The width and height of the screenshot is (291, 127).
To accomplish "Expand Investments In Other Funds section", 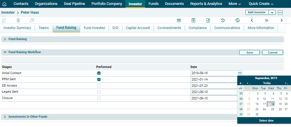I will tap(5, 117).
